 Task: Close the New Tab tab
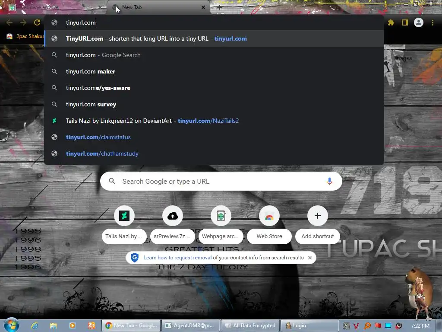(x=203, y=7)
